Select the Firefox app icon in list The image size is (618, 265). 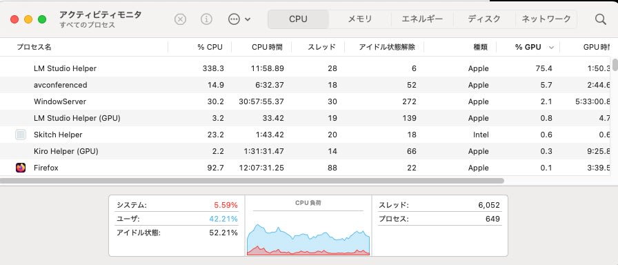(x=21, y=168)
